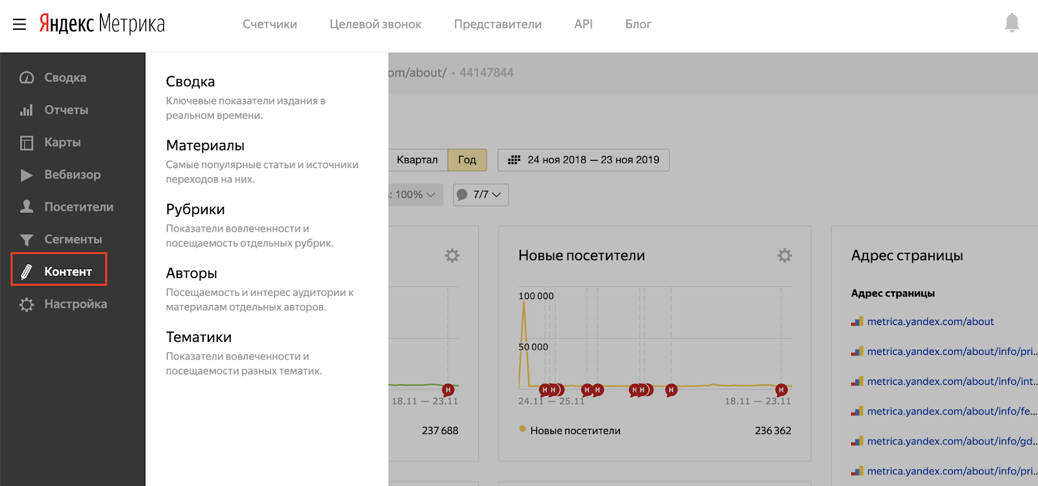
Task: Click the calendar grid icon in date range
Action: click(514, 160)
